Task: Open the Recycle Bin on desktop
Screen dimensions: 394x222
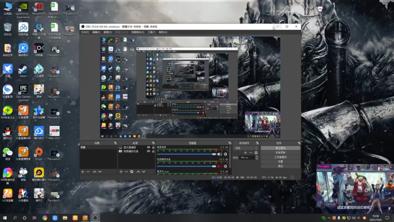Action: (8, 29)
